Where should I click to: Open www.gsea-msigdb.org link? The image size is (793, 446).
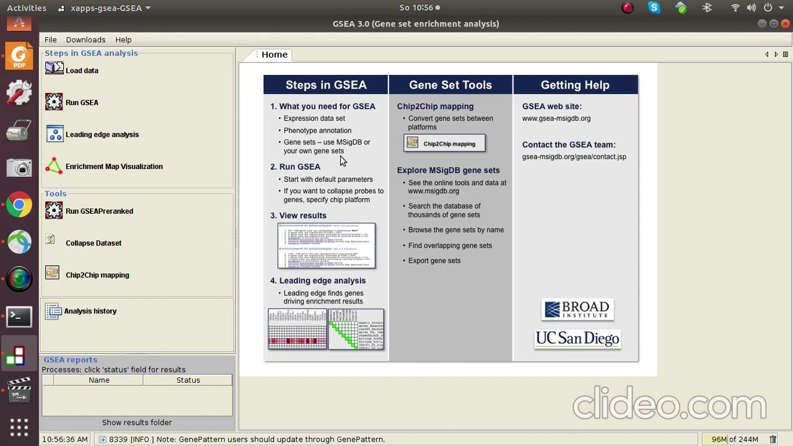coord(556,118)
